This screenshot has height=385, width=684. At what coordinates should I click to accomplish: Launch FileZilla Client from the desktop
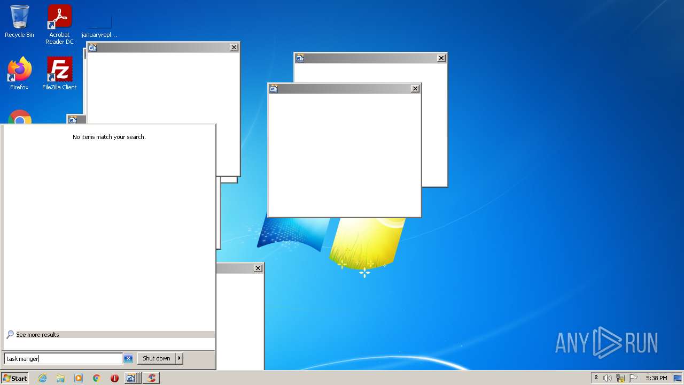(59, 74)
